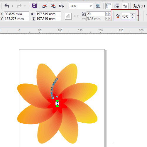This screenshot has width=147, height=147.
Task: Click the lower green blend acceleration triangle
Action: [x=57, y=106]
